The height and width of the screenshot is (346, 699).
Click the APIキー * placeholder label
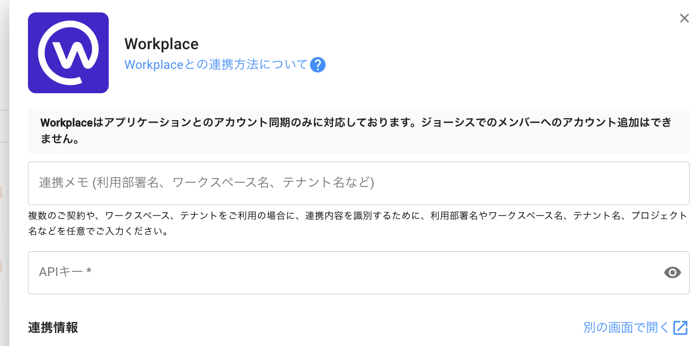click(x=65, y=272)
